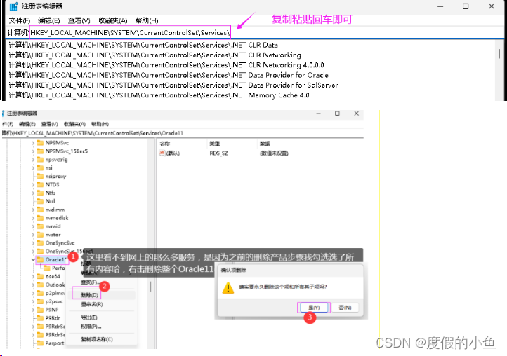The image size is (507, 356).
Task: Click the Perfo subfolder icon under Oracle11
Action: coord(46,268)
